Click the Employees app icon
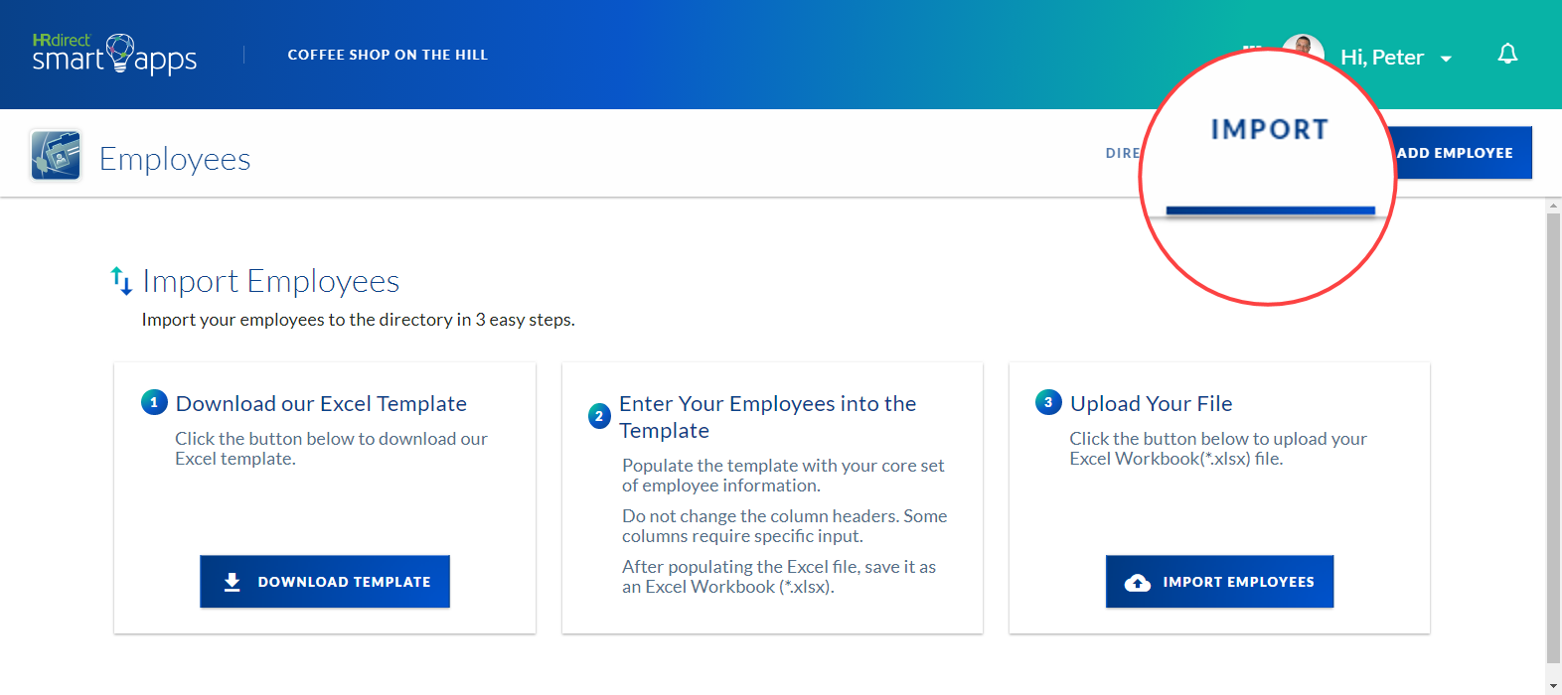Screen dimensions: 1562x695 pyautogui.click(x=56, y=155)
